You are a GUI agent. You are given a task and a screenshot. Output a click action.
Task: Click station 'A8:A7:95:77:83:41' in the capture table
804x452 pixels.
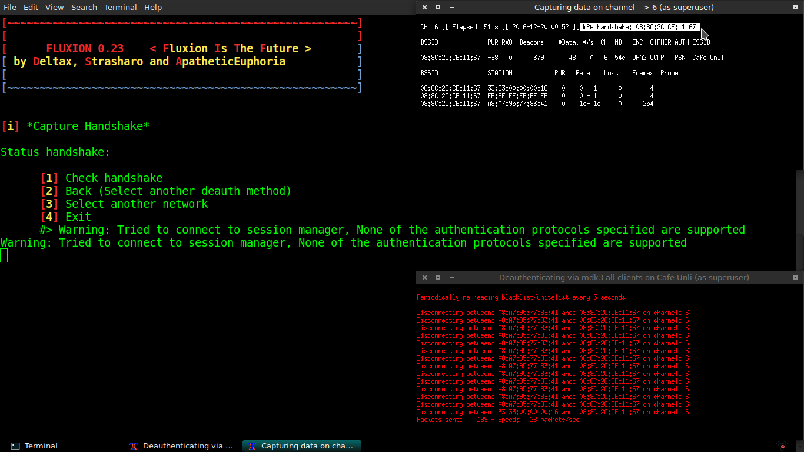(517, 104)
